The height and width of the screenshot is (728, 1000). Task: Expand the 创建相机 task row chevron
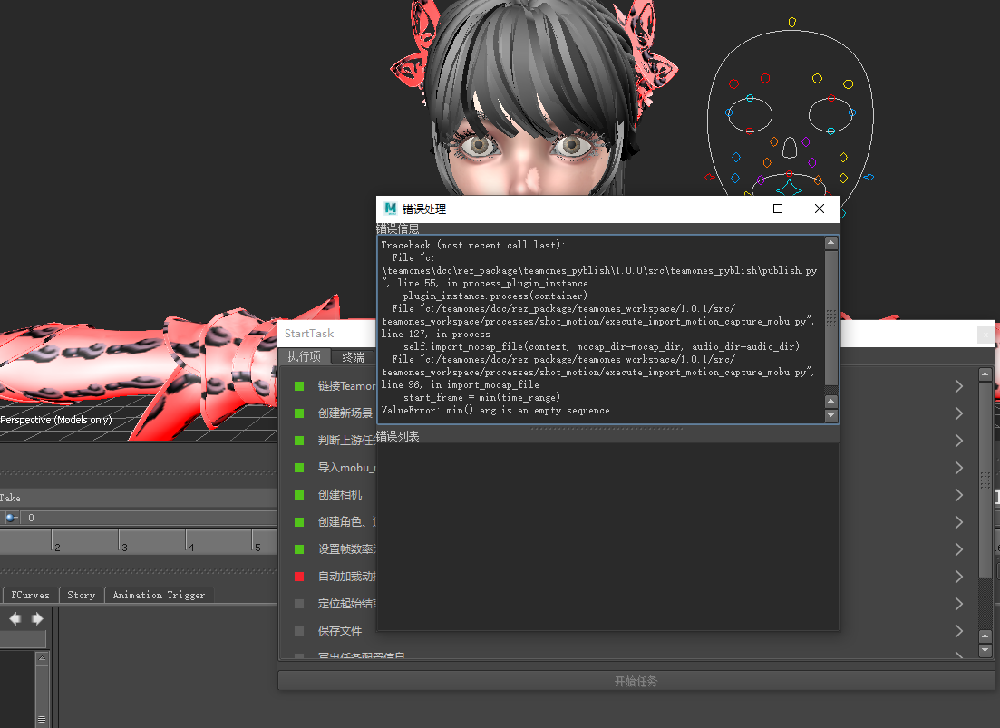[958, 495]
